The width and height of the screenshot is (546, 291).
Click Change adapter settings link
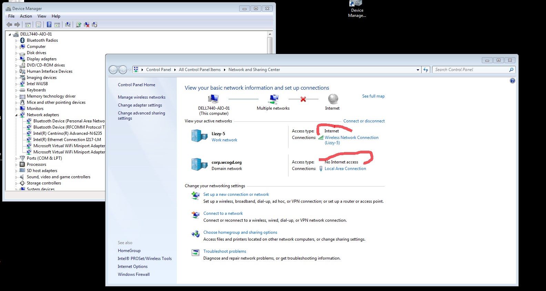click(140, 105)
